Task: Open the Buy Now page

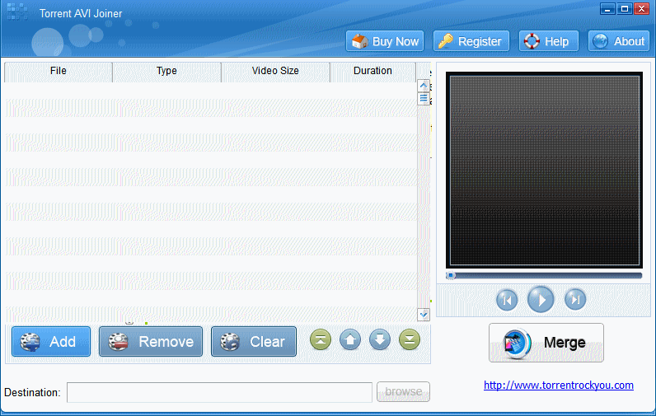Action: (x=385, y=41)
